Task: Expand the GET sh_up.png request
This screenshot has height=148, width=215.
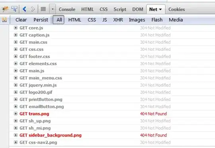Action: click(x=16, y=121)
